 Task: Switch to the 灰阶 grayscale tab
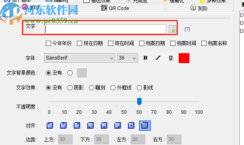click(199, 8)
